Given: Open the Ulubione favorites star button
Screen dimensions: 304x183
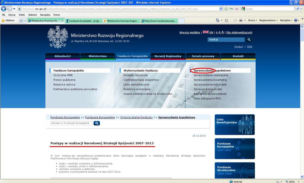Looking at the screenshot, I should coord(8,20).
